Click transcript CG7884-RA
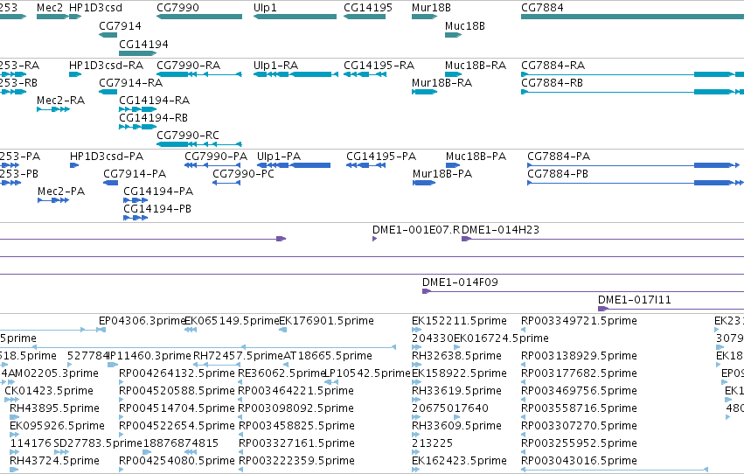The width and height of the screenshot is (744, 474). point(553,65)
